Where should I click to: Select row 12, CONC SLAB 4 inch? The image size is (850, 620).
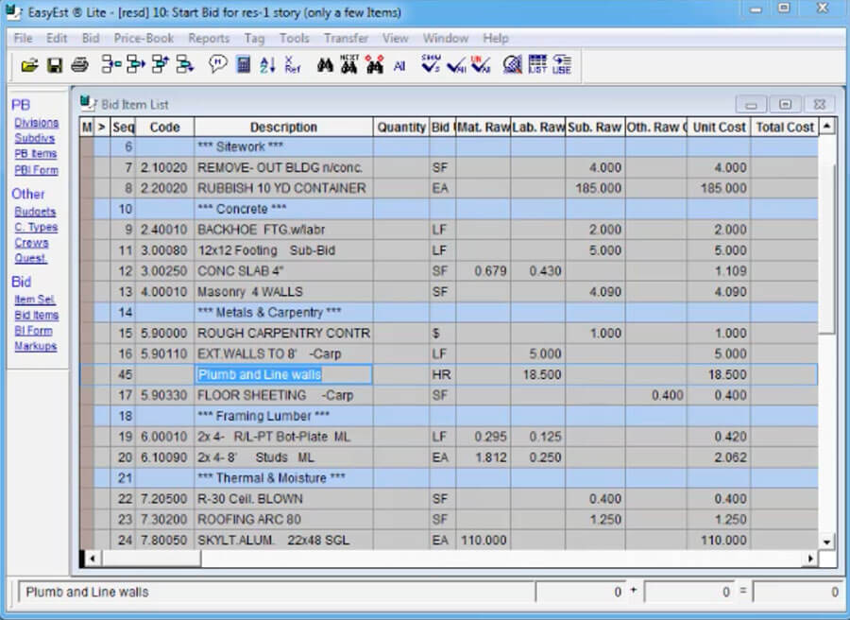(283, 270)
